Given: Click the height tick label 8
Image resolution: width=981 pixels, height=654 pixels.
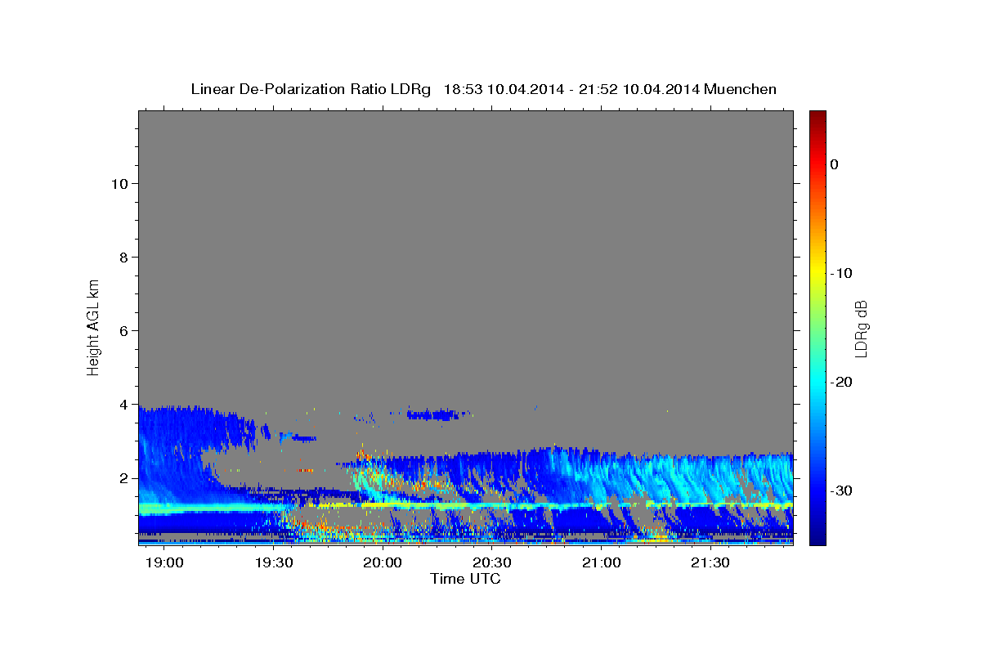Looking at the screenshot, I should click(x=123, y=257).
